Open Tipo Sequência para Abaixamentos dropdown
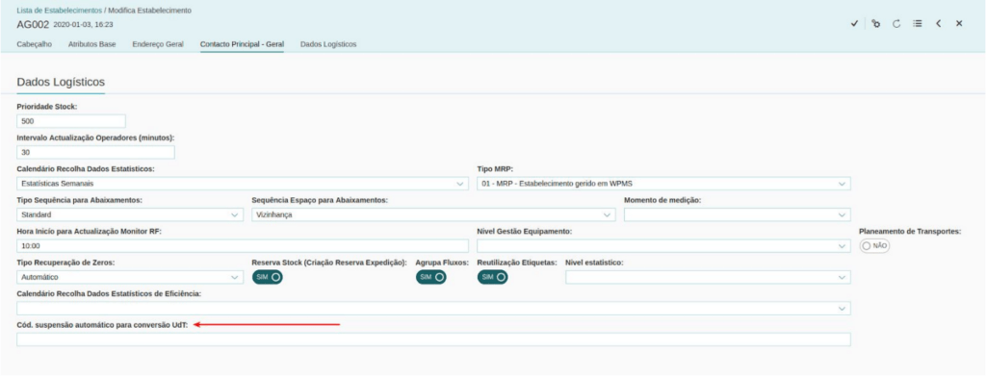Screen dimensions: 986x376 point(130,215)
